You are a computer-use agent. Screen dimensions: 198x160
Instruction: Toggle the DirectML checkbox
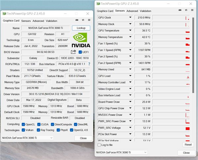click(x=76, y=124)
